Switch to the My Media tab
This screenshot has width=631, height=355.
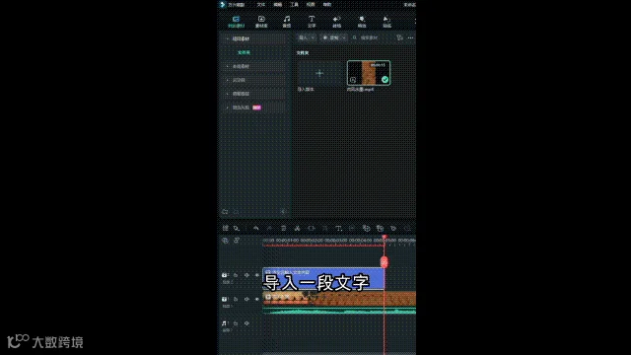(237, 22)
